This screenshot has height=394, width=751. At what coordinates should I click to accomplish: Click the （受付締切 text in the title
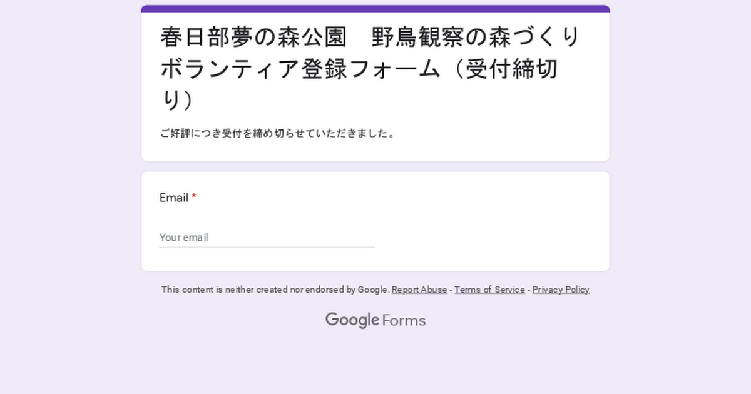tap(504, 69)
